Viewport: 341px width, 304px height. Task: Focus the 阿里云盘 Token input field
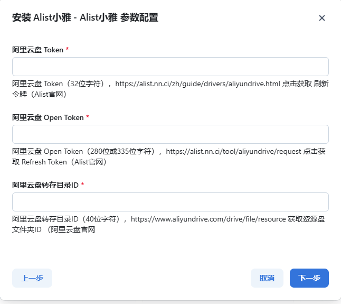[170, 67]
